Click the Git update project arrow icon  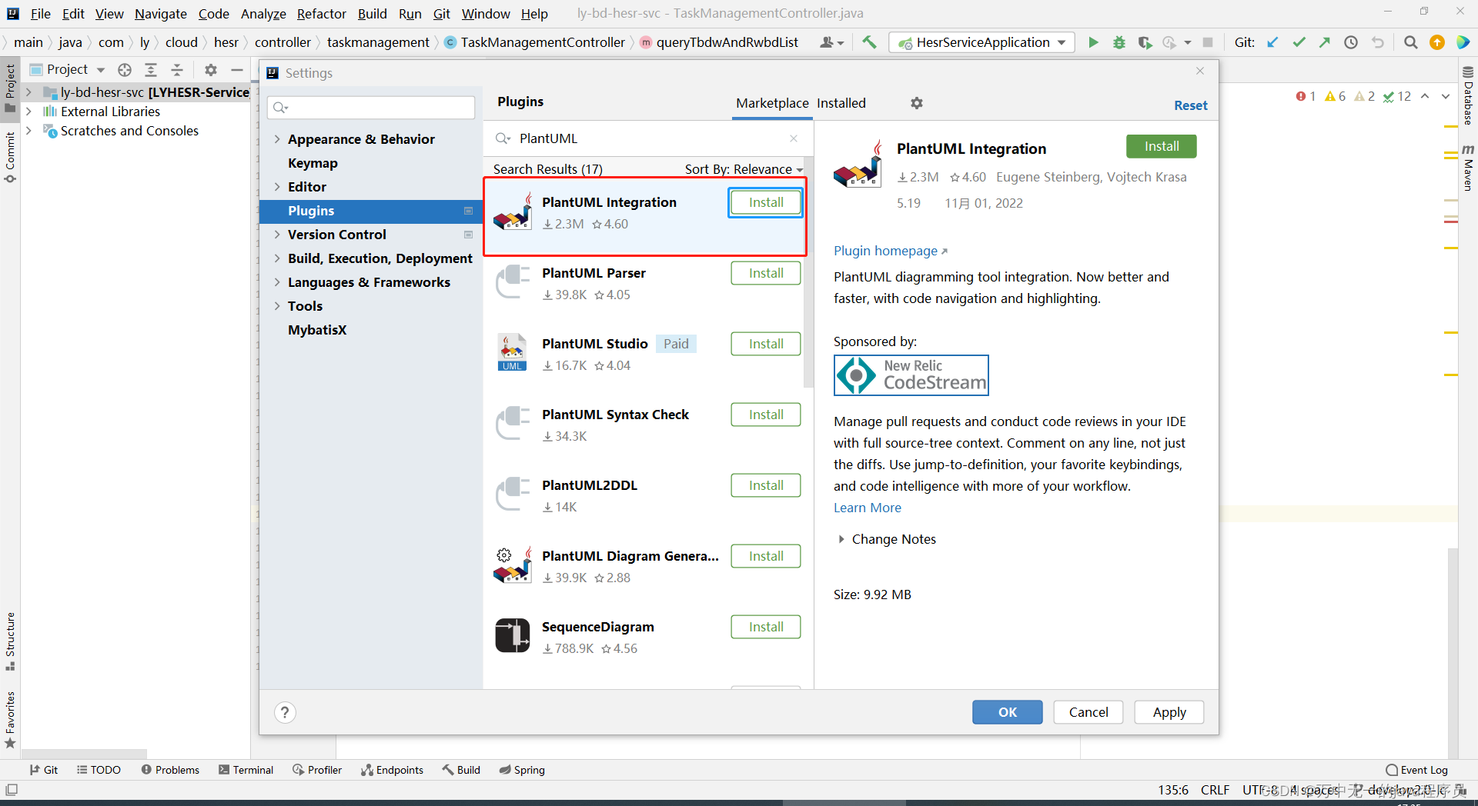tap(1272, 42)
